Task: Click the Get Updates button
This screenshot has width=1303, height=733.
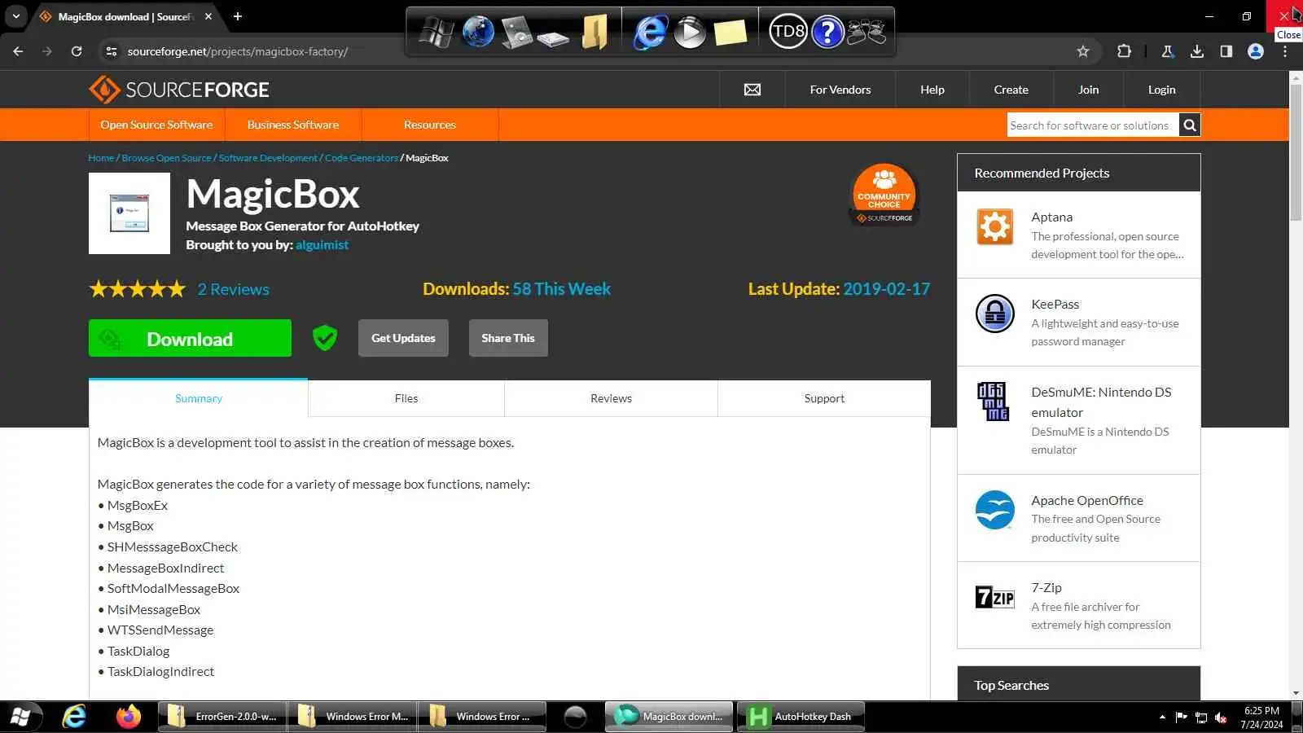Action: point(403,338)
